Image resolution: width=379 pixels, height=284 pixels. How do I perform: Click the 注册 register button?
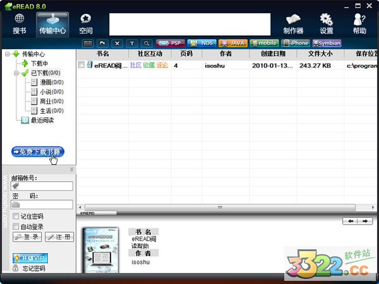(x=59, y=237)
